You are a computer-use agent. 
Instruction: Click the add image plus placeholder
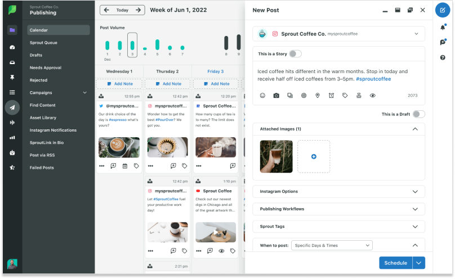tap(314, 156)
